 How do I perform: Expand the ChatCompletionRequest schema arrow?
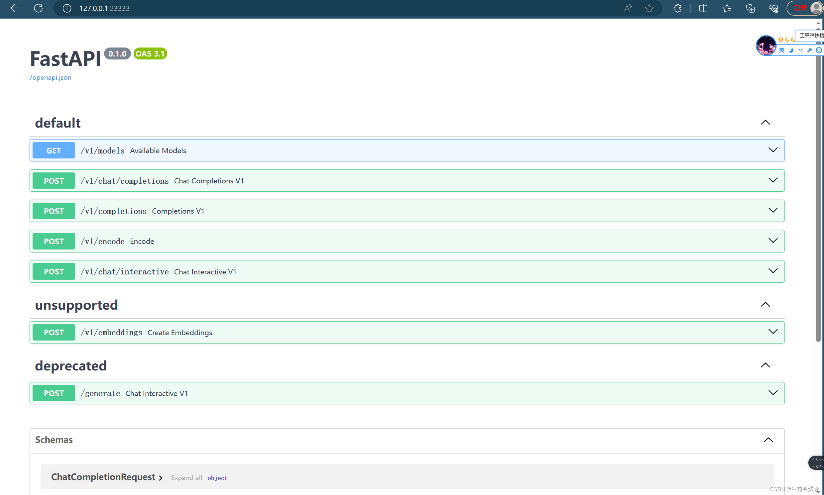pyautogui.click(x=161, y=478)
